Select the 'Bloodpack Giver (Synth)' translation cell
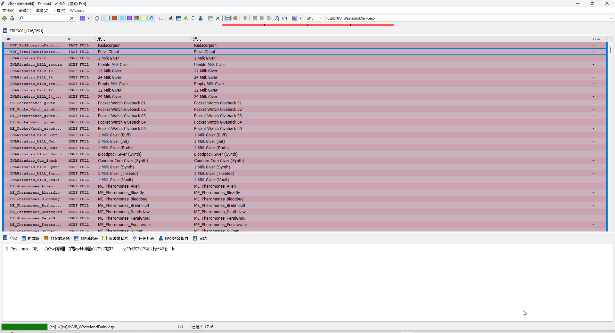The width and height of the screenshot is (615, 333). pos(216,154)
